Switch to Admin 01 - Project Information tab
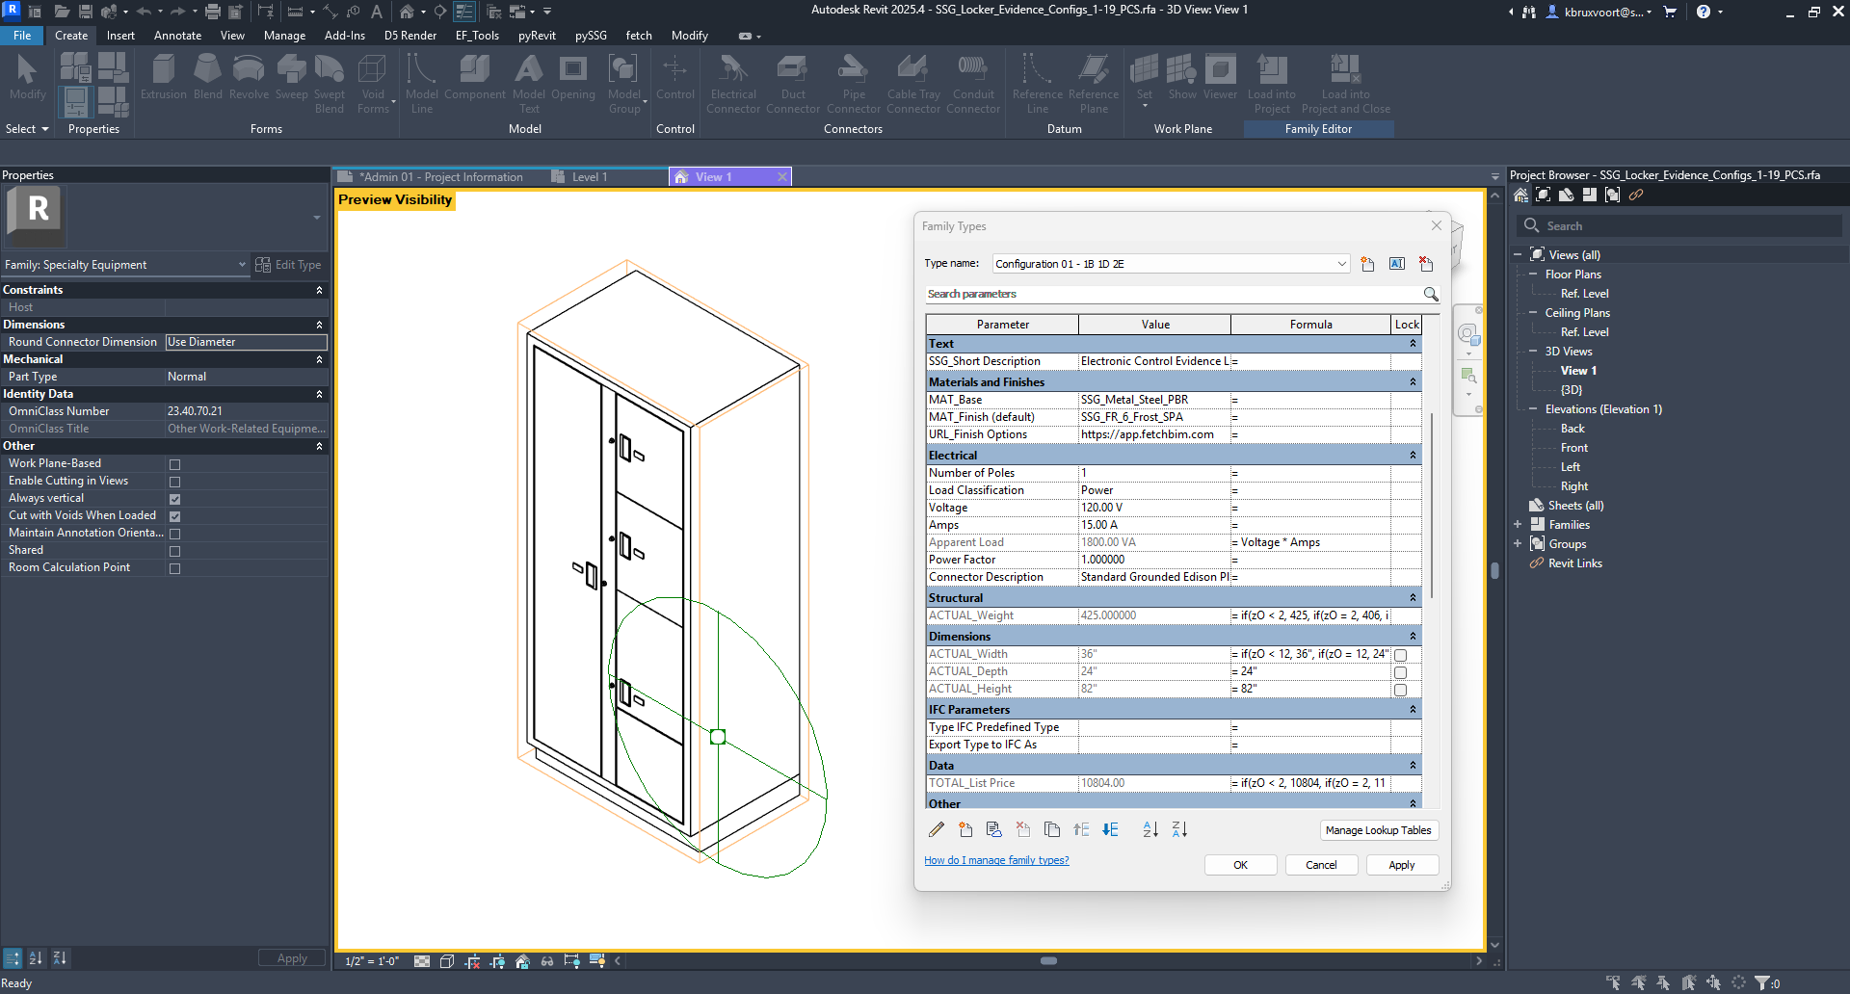The height and width of the screenshot is (994, 1850). click(x=439, y=177)
